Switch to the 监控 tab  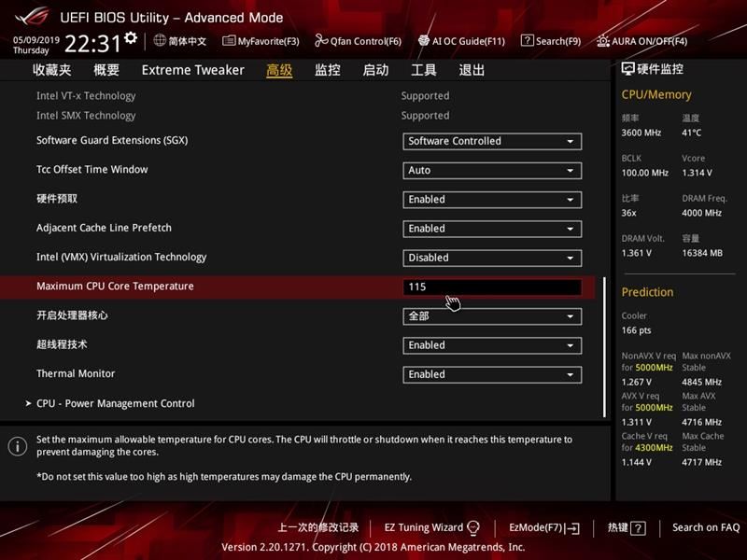328,70
